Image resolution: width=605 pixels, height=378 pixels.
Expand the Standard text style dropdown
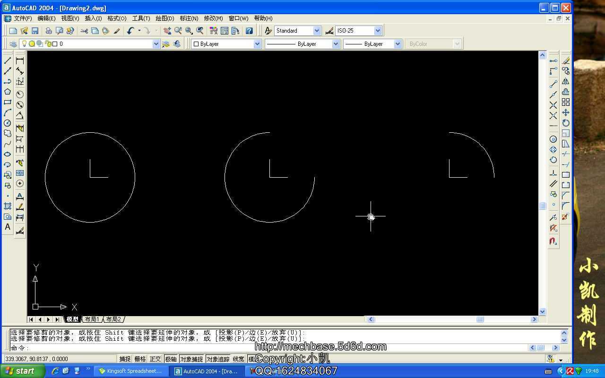(x=317, y=31)
